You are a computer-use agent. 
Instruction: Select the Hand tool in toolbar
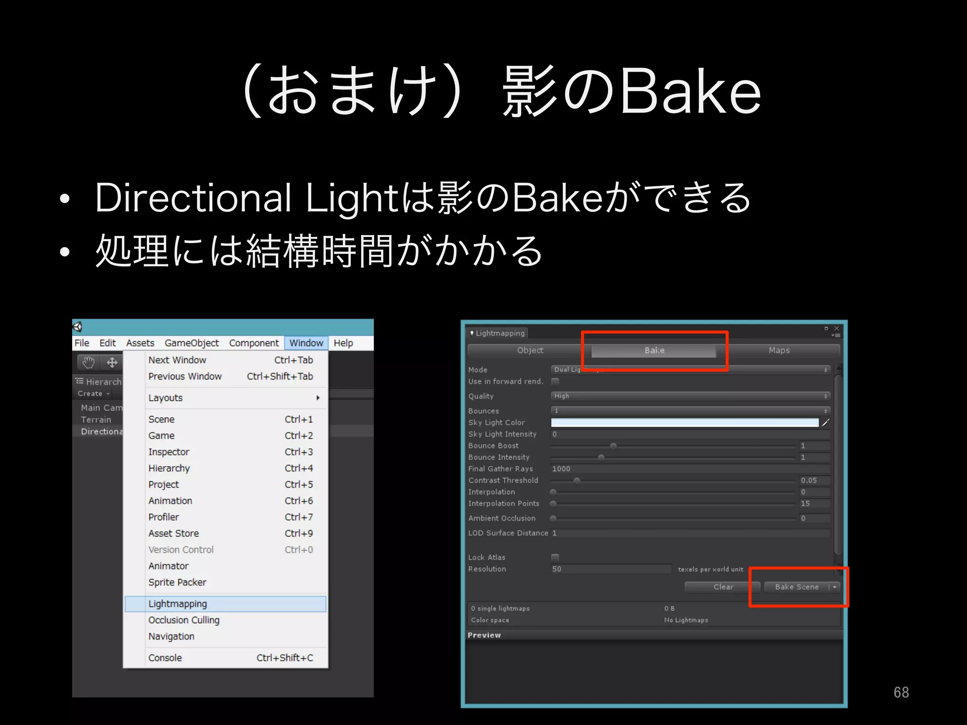[89, 362]
